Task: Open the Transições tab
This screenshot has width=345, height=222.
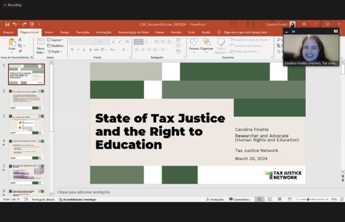Action: click(x=83, y=32)
